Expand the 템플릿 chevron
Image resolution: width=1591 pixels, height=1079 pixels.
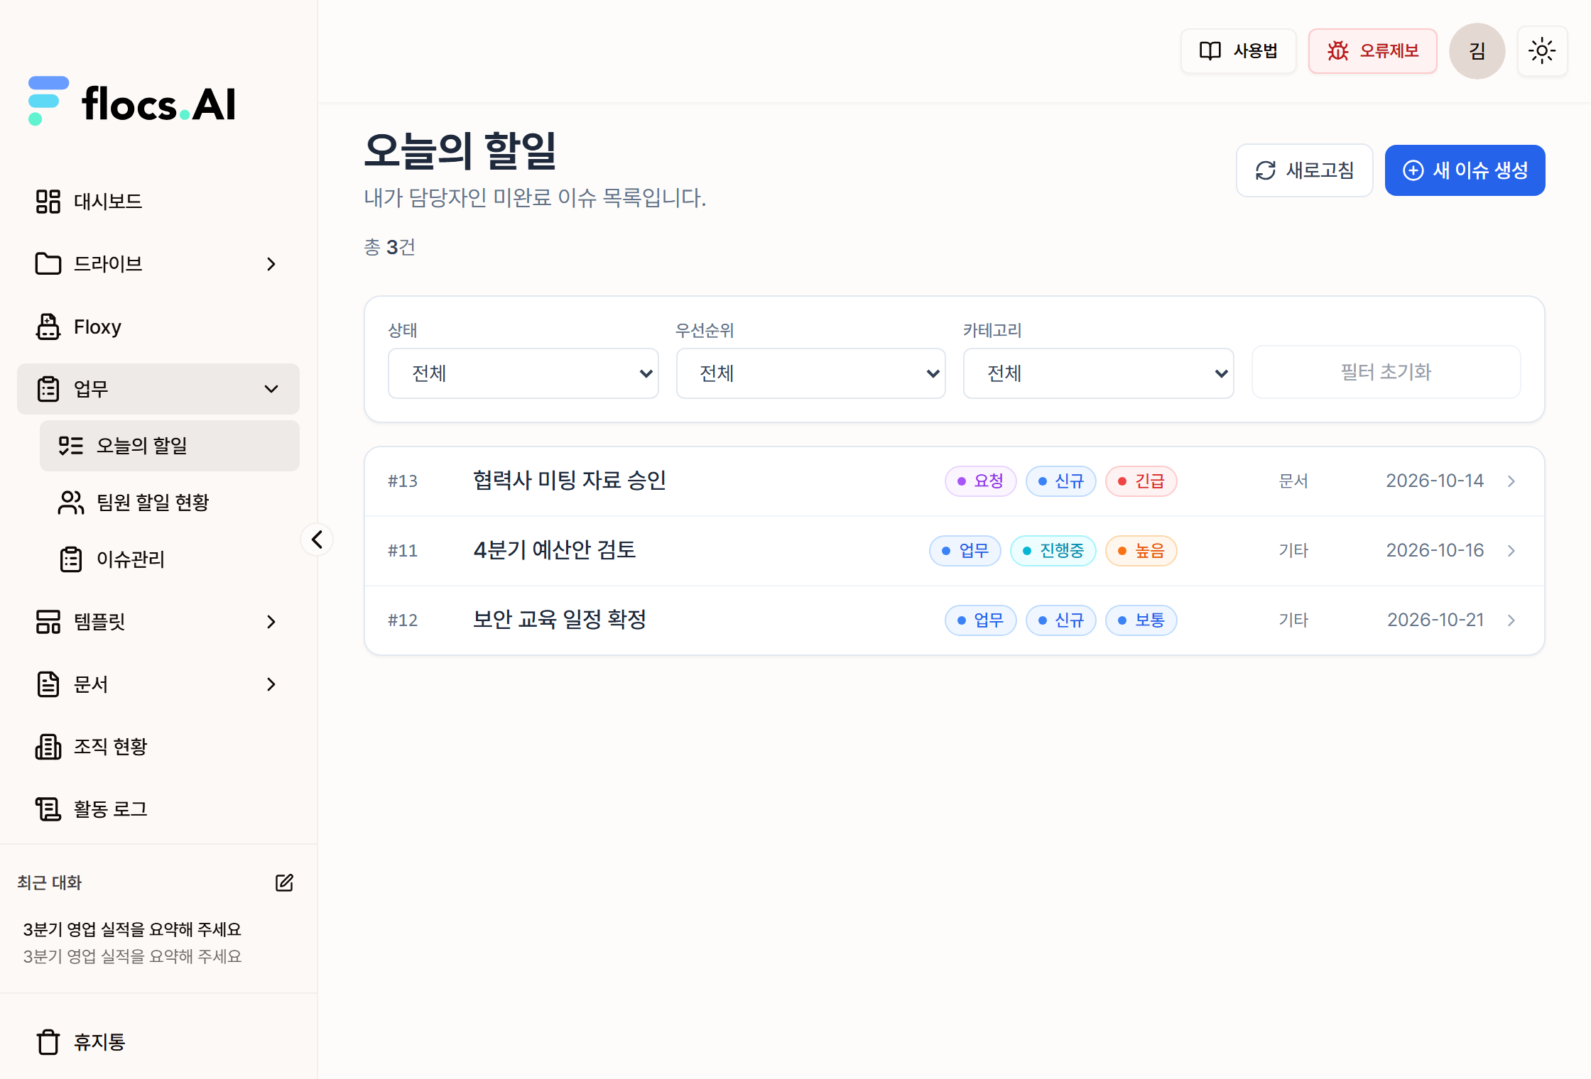point(271,622)
